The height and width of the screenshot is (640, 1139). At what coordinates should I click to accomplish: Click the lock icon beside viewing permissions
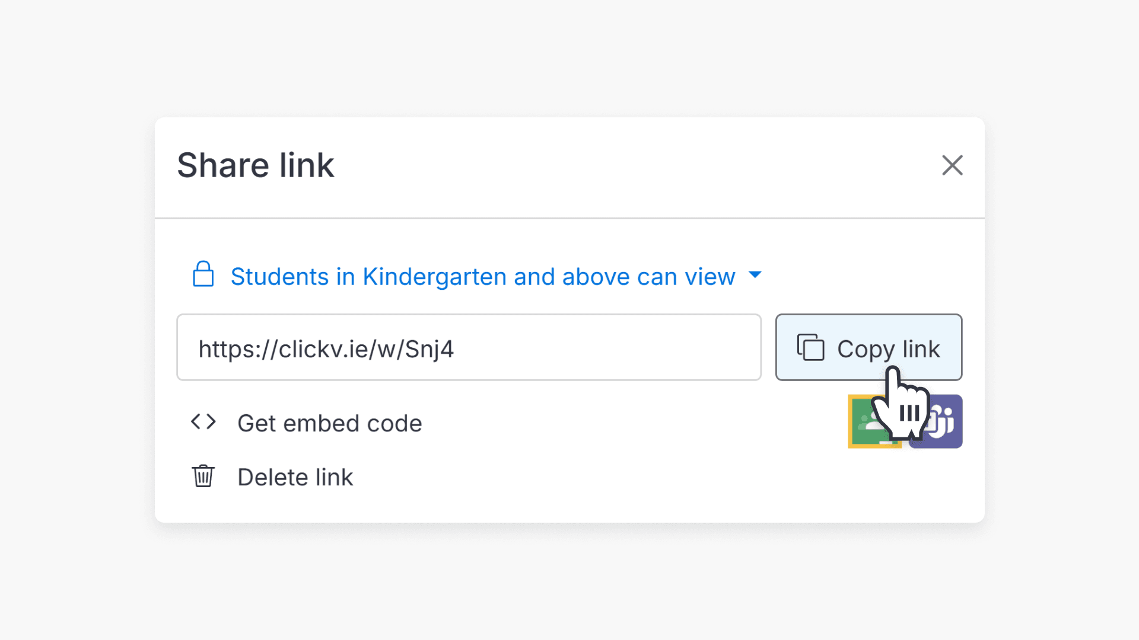[x=203, y=275]
